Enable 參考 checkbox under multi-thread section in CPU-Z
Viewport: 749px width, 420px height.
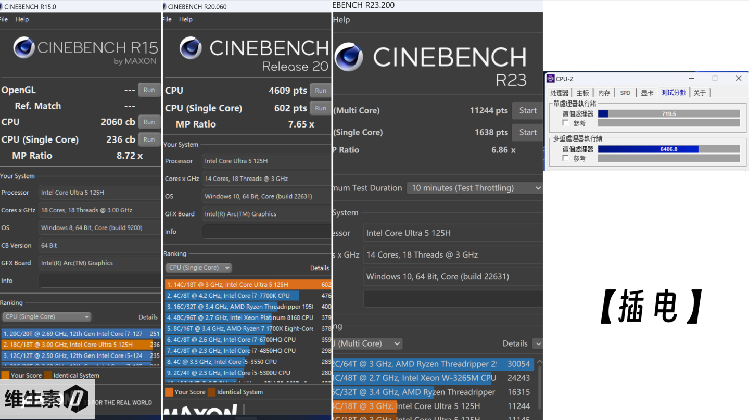(x=566, y=158)
